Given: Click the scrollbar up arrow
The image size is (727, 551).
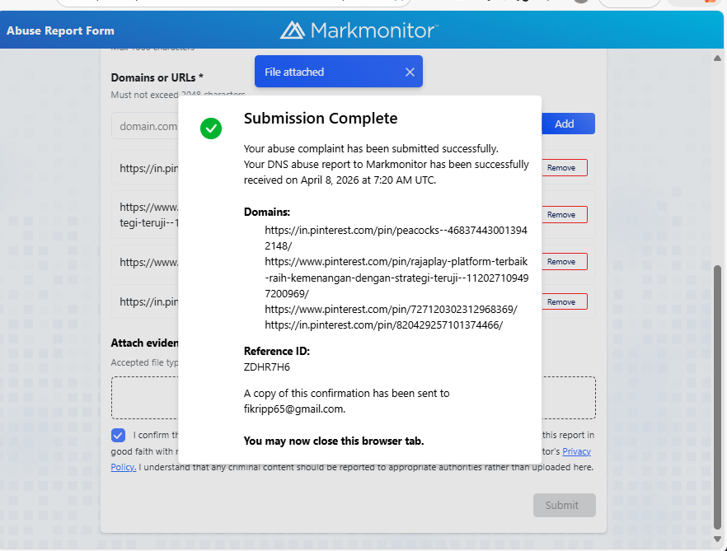Looking at the screenshot, I should point(717,58).
